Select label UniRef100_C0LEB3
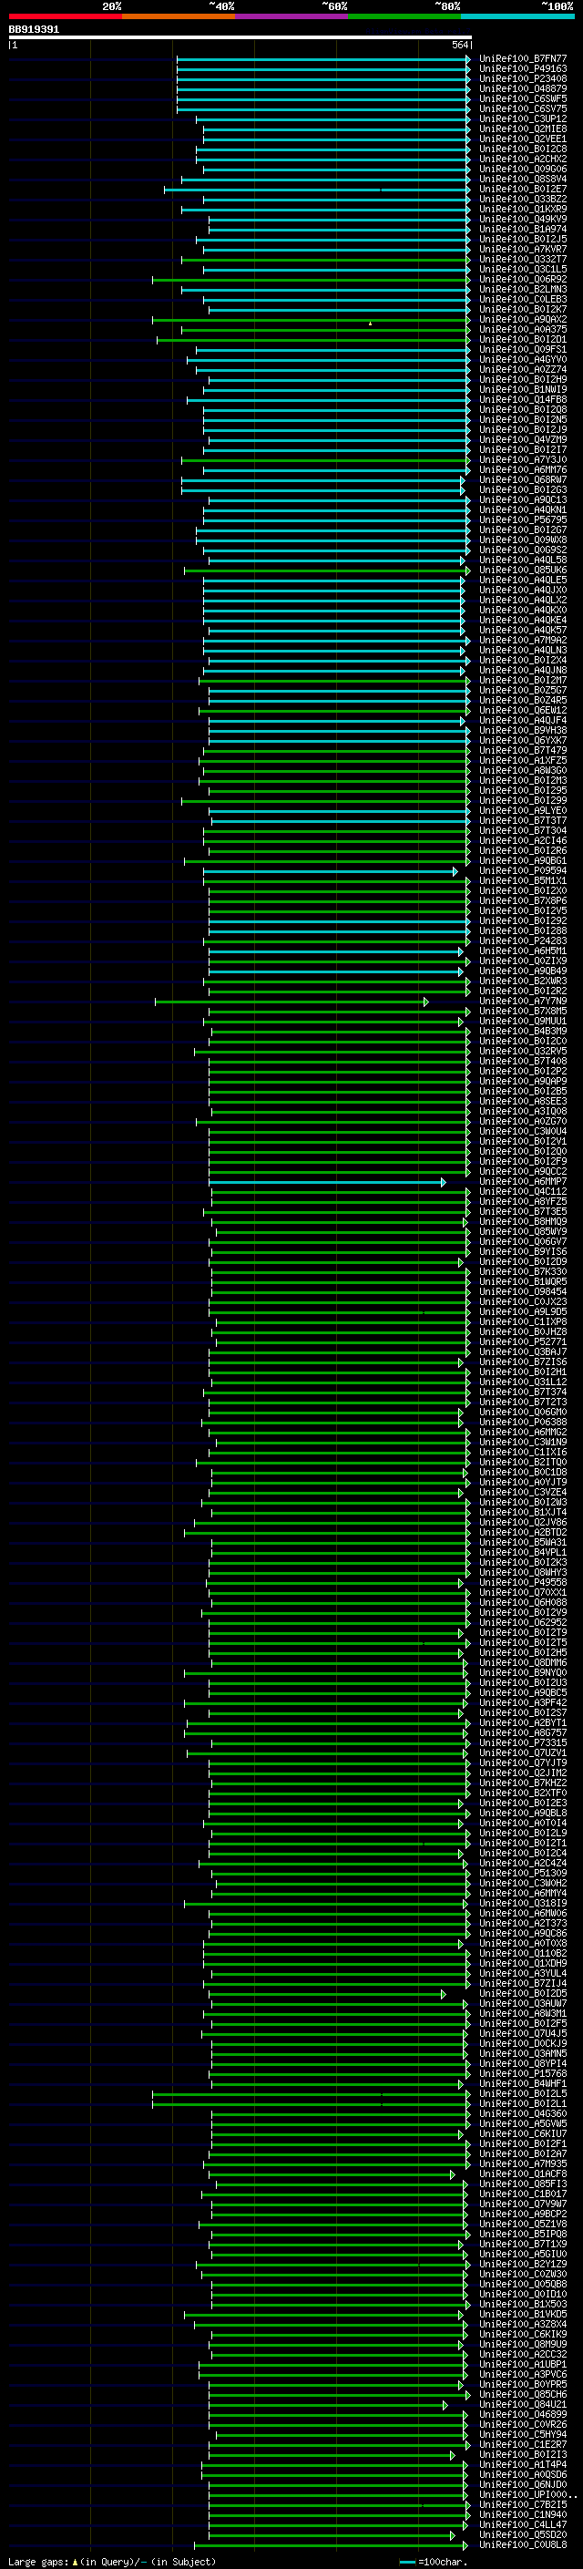Image resolution: width=583 pixels, height=2569 pixels. [x=523, y=299]
